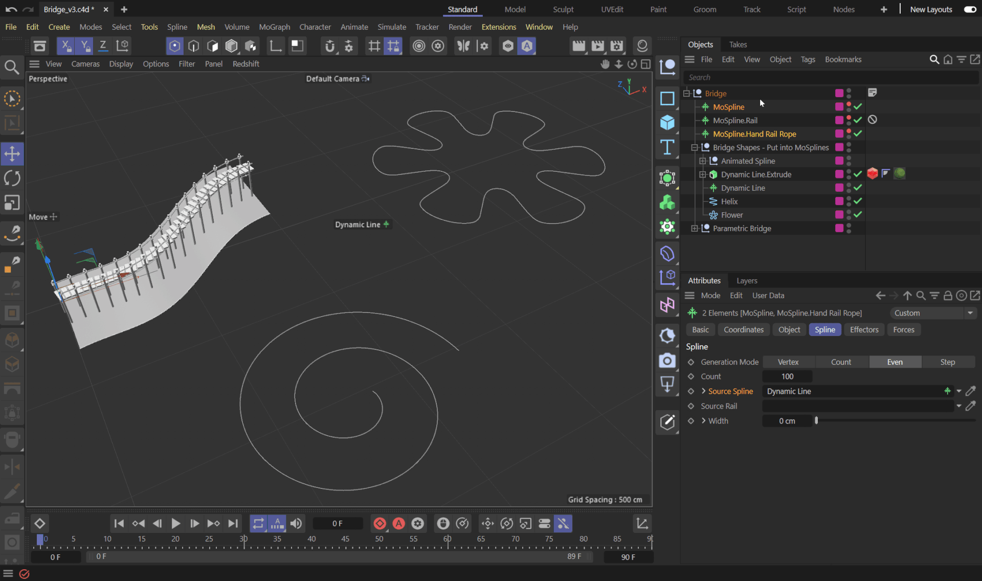The width and height of the screenshot is (982, 581).
Task: Open viewport Cameras menu
Action: click(85, 64)
